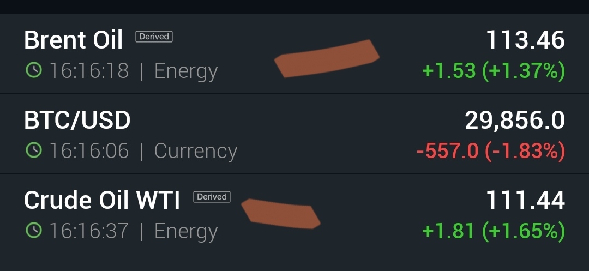Click the 16:16:18 timestamp in Brent Oil row
The height and width of the screenshot is (271, 589).
coord(89,71)
